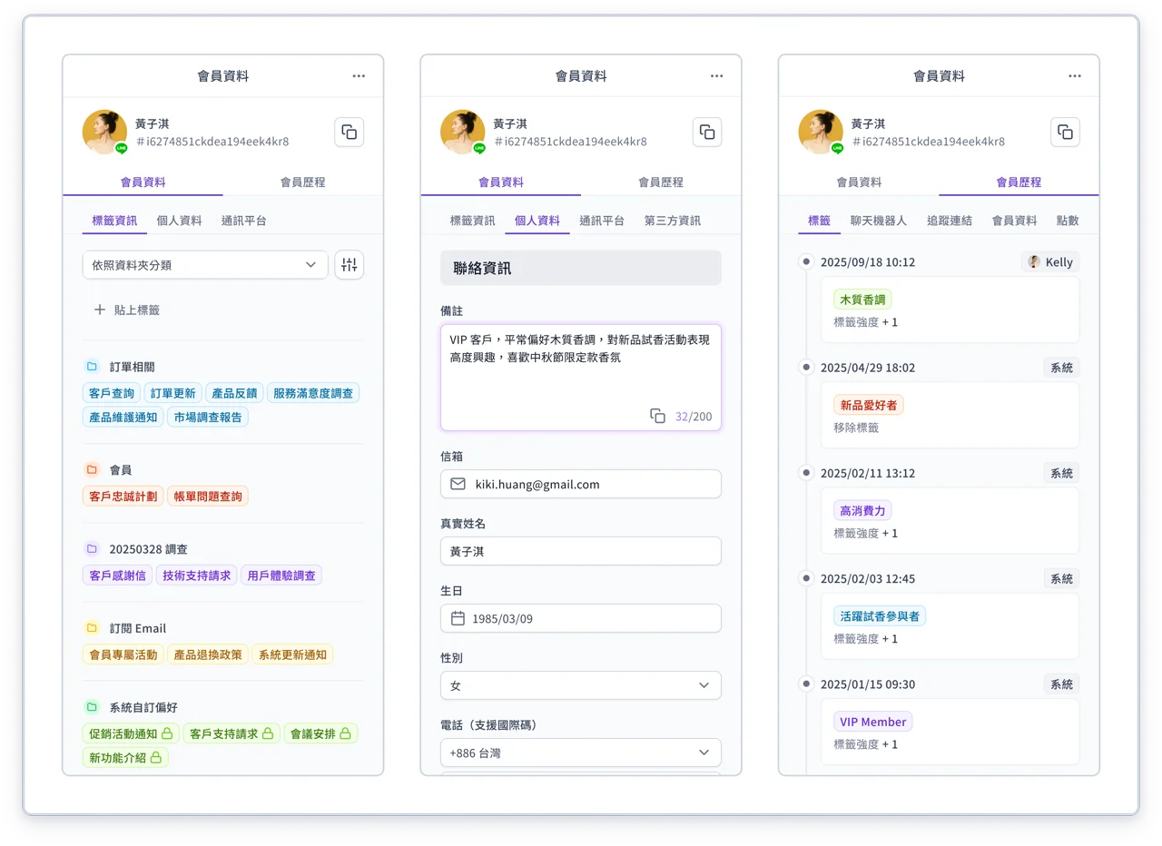
Task: Select the 追蹤連結 sub-tab
Action: pyautogui.click(x=950, y=221)
